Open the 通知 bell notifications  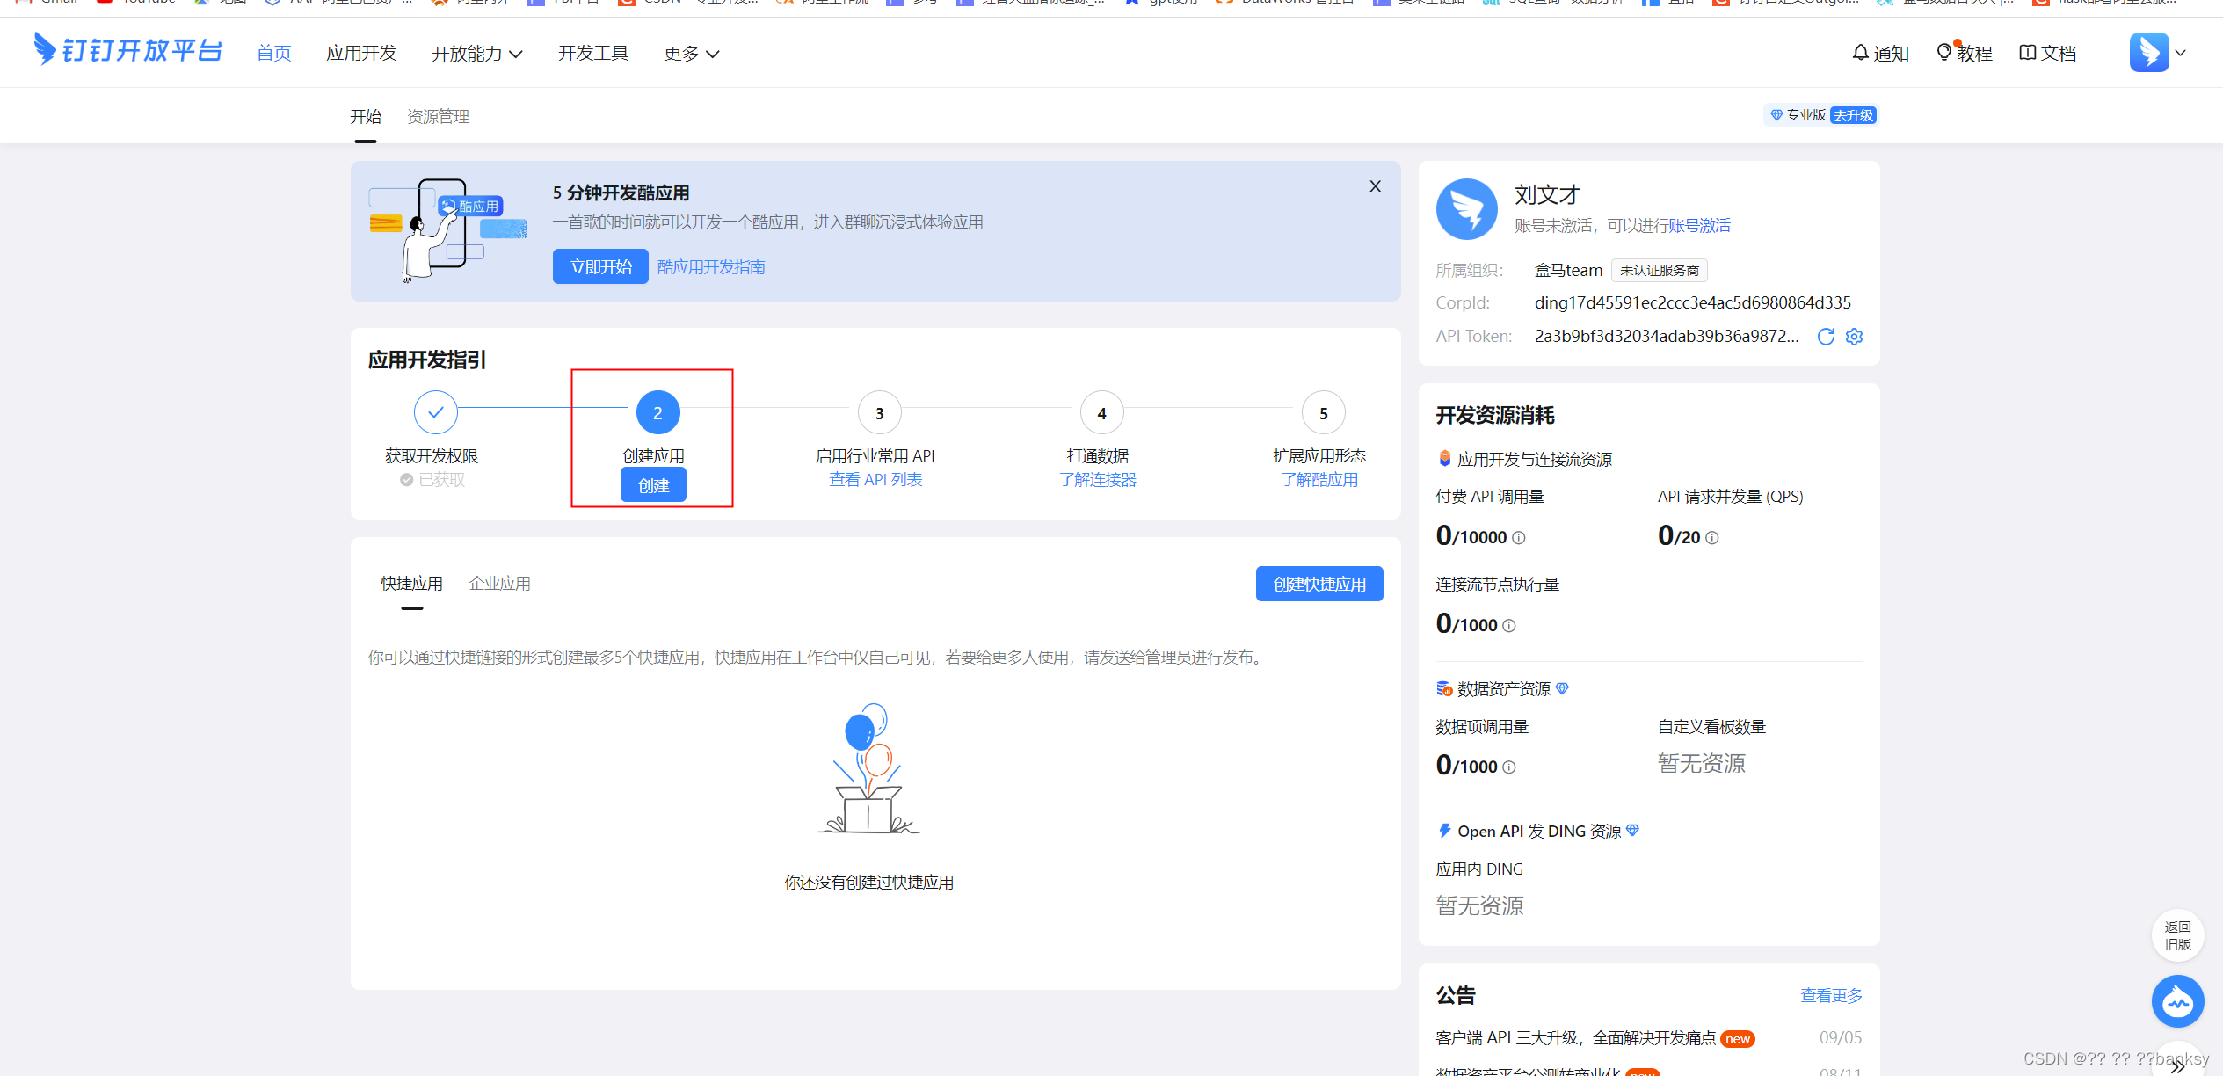pyautogui.click(x=1880, y=53)
